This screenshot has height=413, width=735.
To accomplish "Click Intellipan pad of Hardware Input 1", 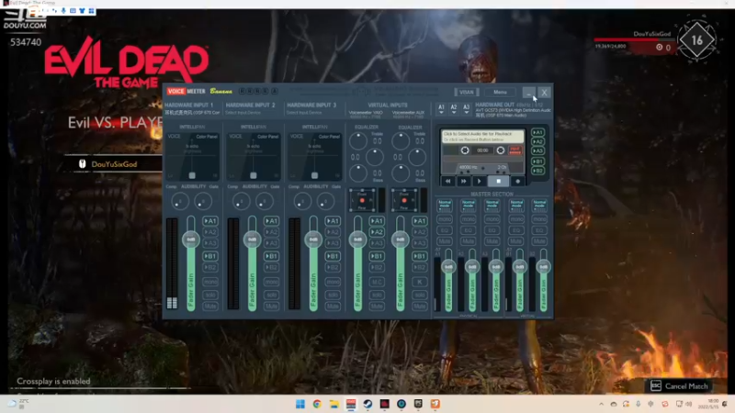I will coord(192,156).
